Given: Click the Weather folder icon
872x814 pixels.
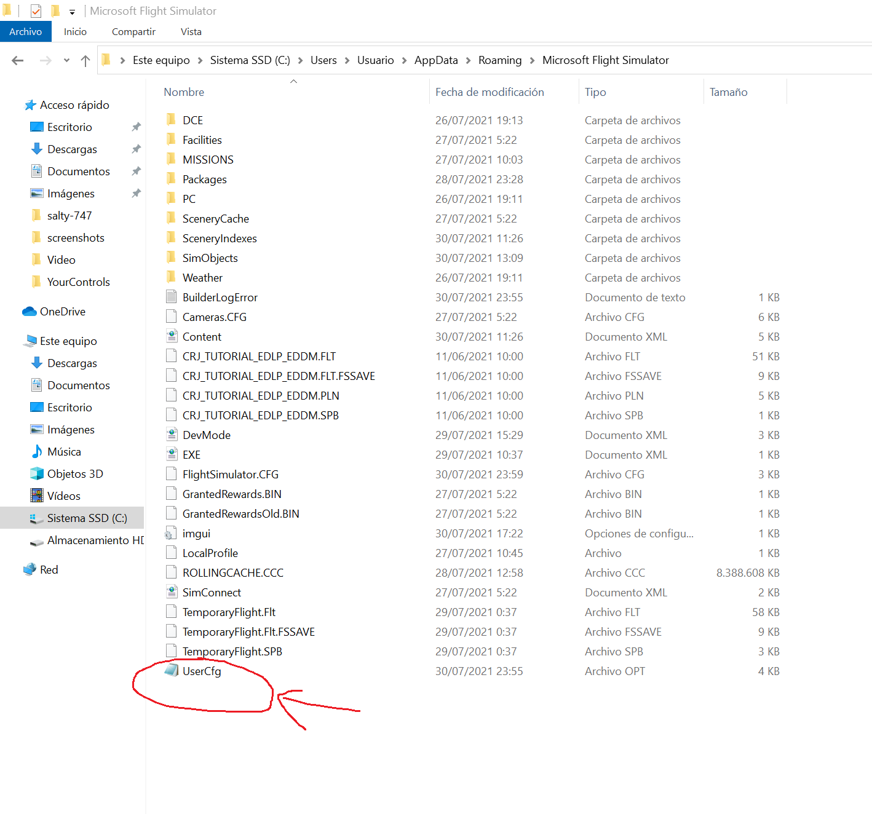Looking at the screenshot, I should [x=172, y=277].
